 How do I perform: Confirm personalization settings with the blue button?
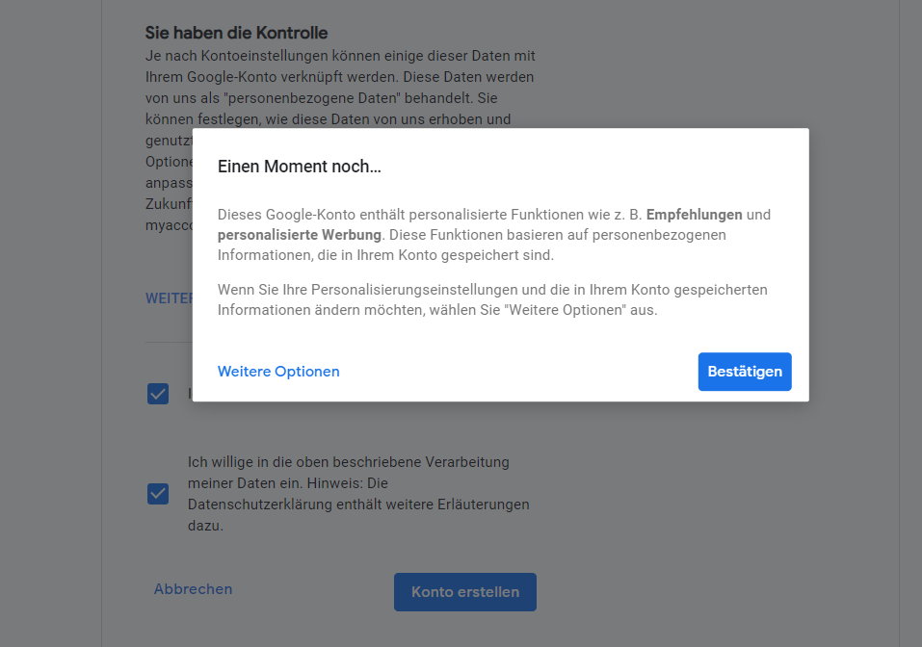(744, 372)
